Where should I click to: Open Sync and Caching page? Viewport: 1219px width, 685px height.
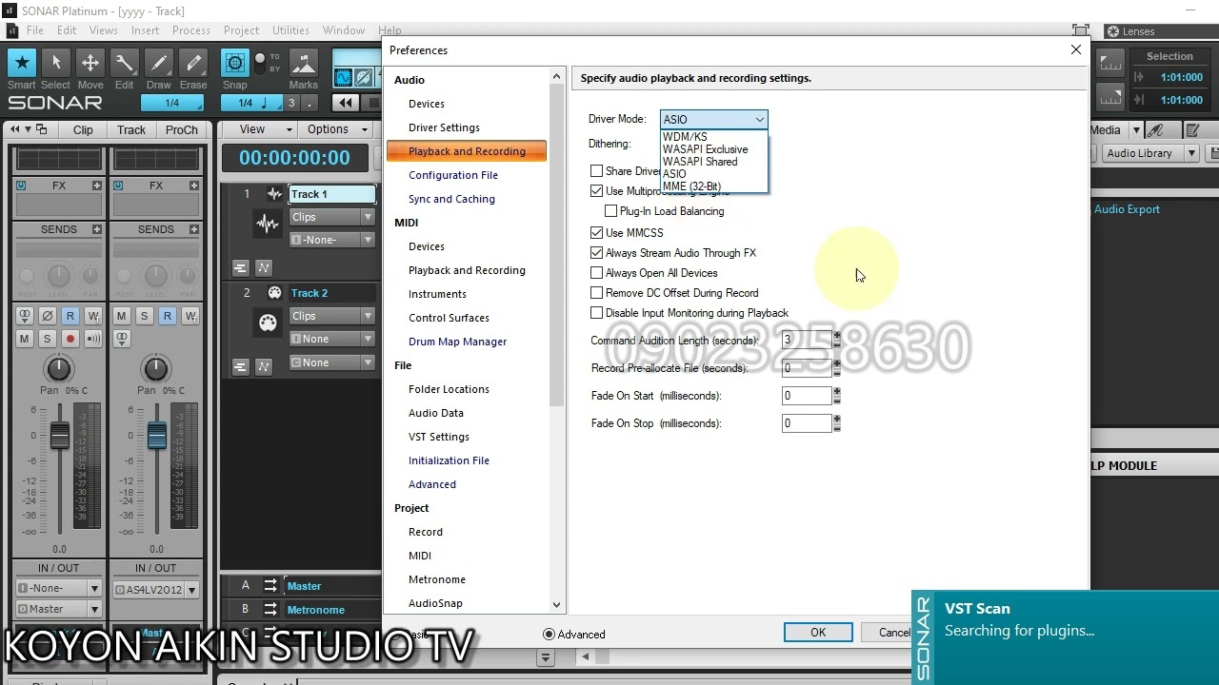(x=451, y=199)
